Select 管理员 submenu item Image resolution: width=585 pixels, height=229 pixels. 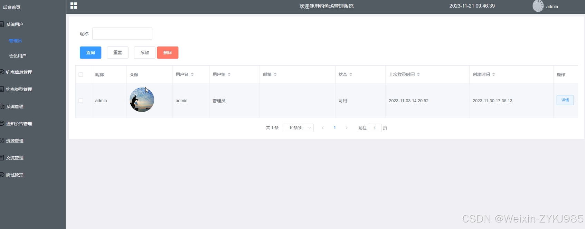(x=15, y=40)
